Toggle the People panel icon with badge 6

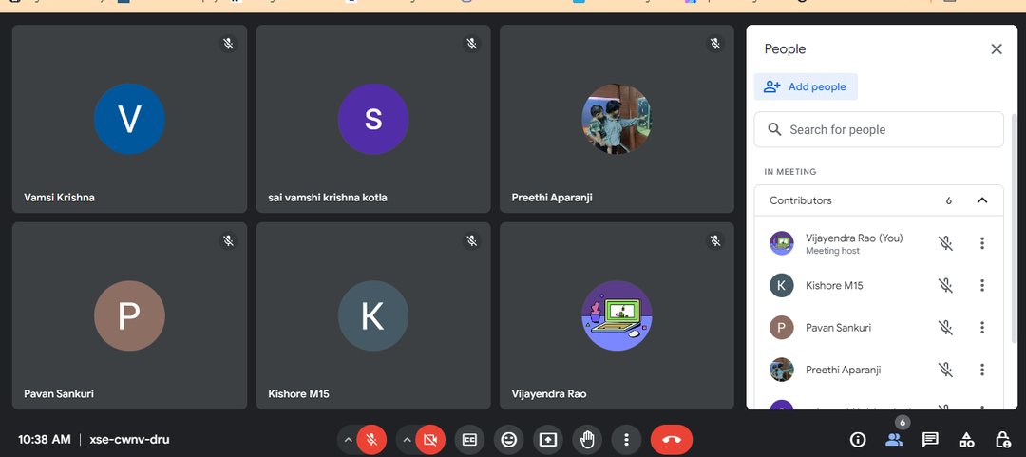(x=894, y=439)
